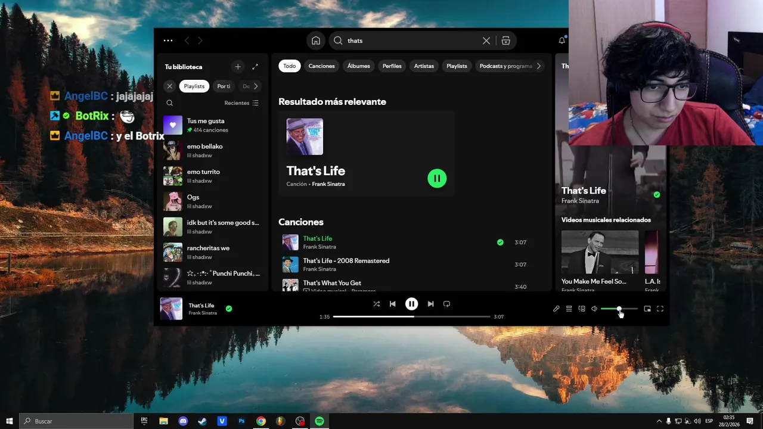Toggle shuffle in player bar
Viewport: 763px width, 429px height.
pos(376,304)
